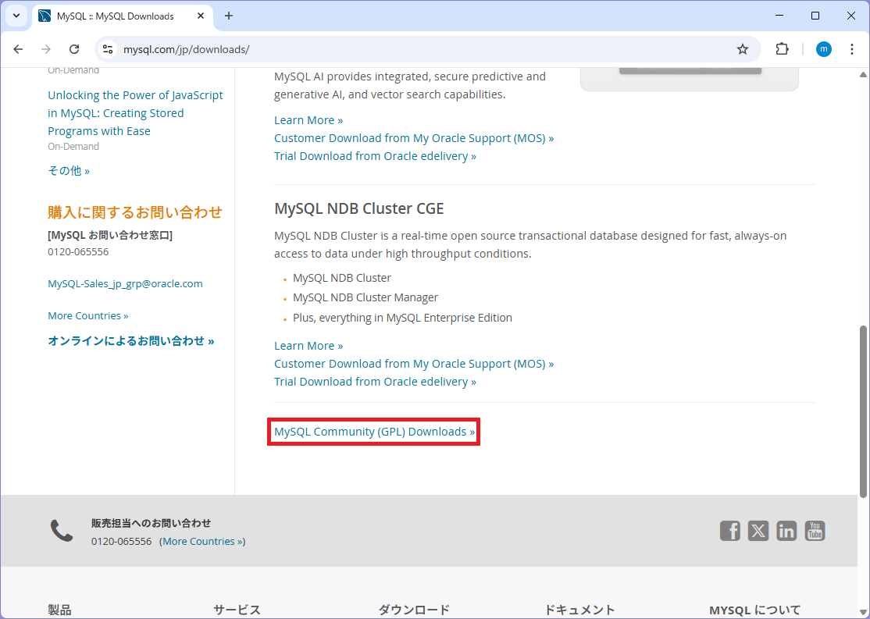This screenshot has height=619, width=870.
Task: Click the LinkedIn icon in the footer
Action: point(786,531)
